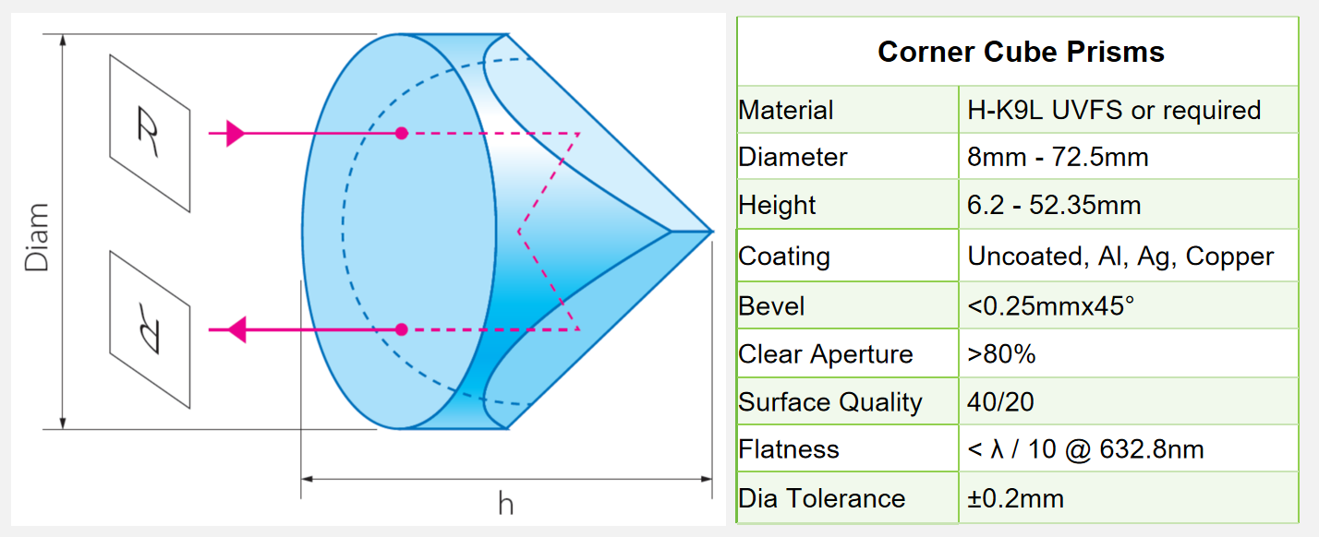Click the lower magenta dot on the prism face

pos(401,329)
